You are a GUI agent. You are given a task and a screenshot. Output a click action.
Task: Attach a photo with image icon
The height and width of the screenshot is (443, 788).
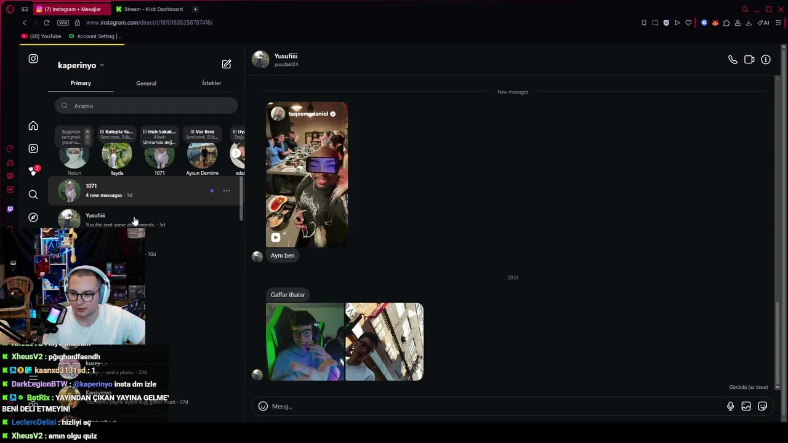click(x=746, y=406)
